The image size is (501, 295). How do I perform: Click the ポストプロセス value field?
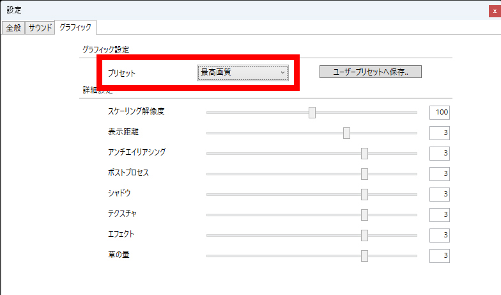coord(440,174)
